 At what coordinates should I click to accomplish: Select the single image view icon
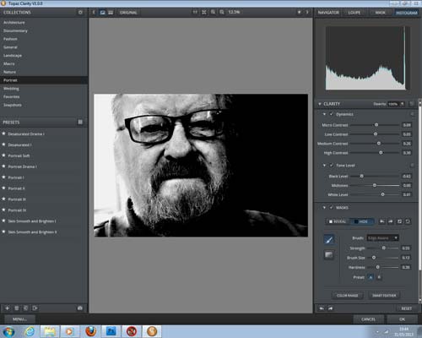(103, 13)
